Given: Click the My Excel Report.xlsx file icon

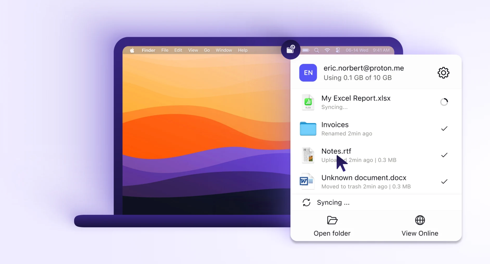Looking at the screenshot, I should [308, 102].
